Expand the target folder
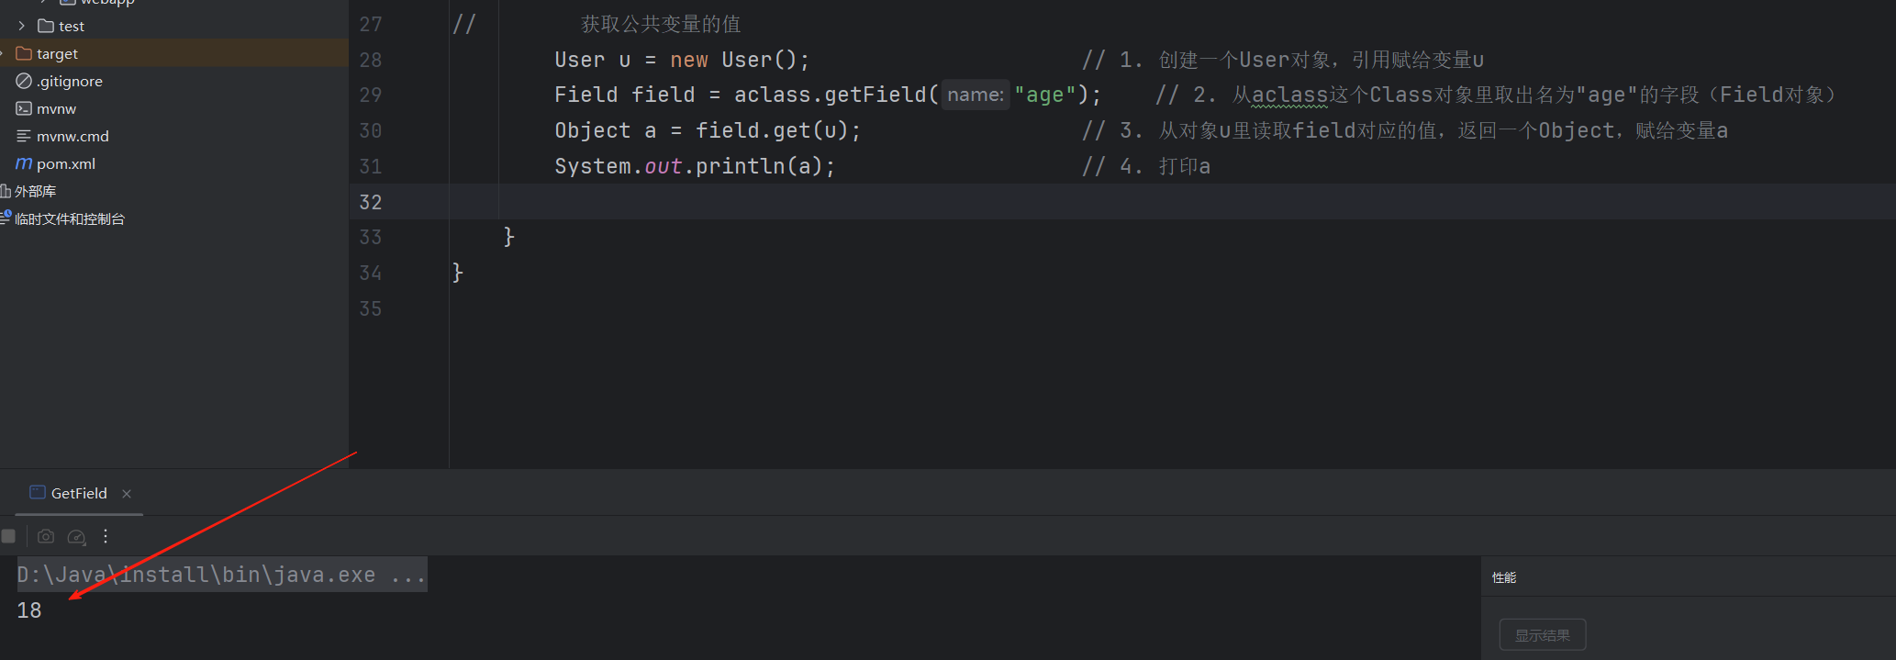Viewport: 1896px width, 660px height. (x=3, y=53)
